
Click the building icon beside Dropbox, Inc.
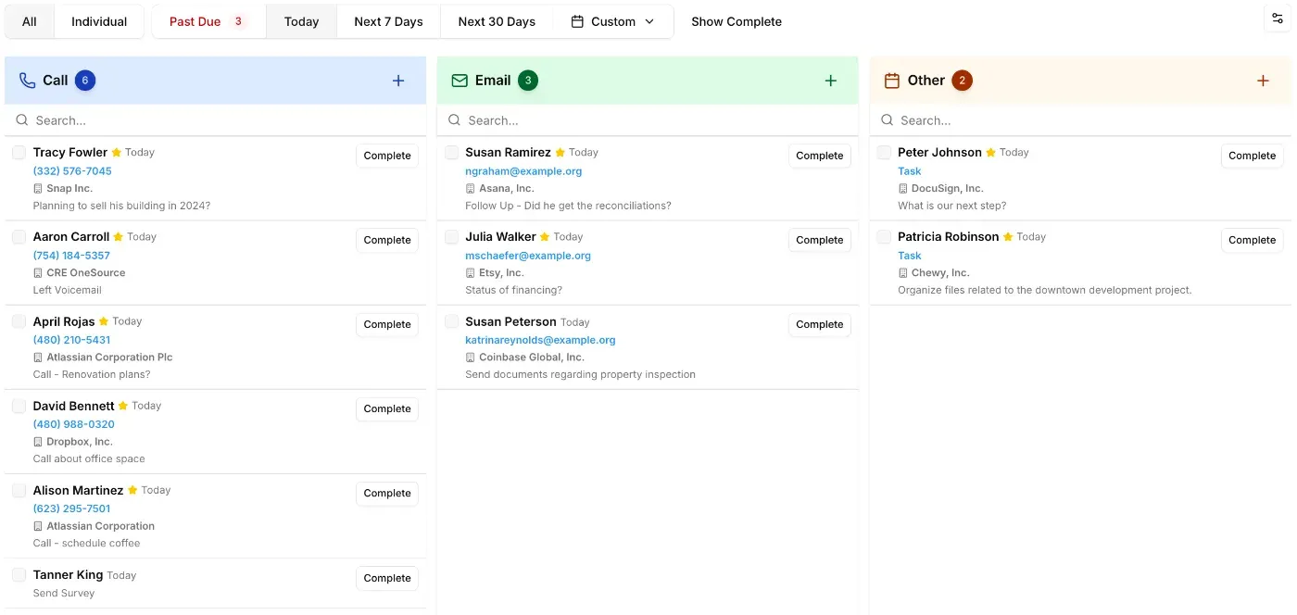(38, 442)
